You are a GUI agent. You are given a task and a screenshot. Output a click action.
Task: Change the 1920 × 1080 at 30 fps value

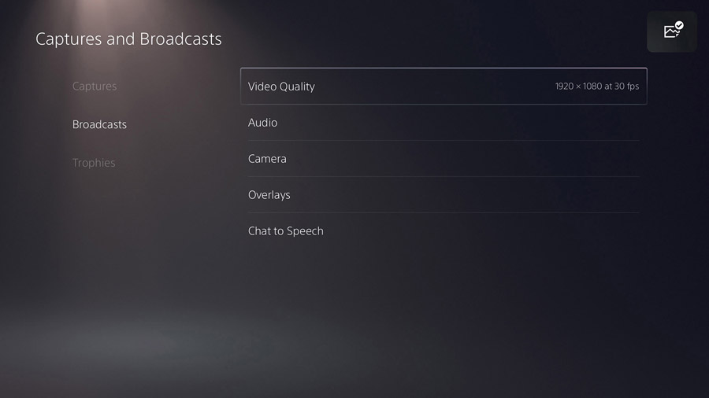point(597,87)
